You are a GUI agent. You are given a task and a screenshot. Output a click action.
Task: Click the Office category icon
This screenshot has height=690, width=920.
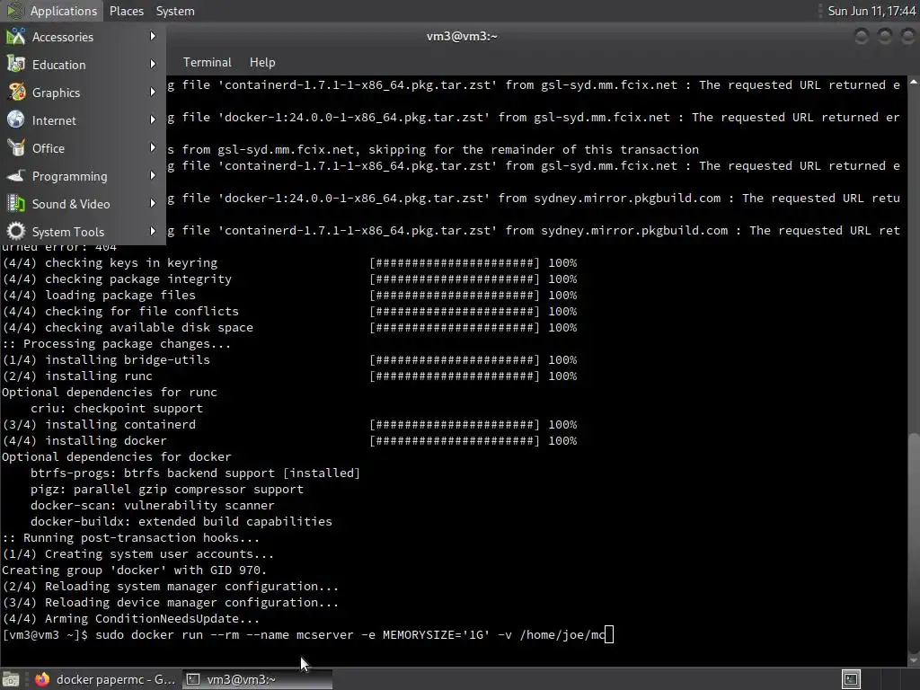click(x=16, y=148)
